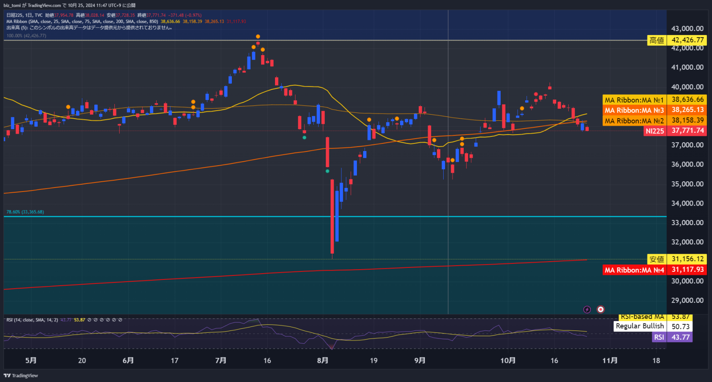Click the MA Ribbon:MA №1 label
This screenshot has width=712, height=382.
coord(634,100)
